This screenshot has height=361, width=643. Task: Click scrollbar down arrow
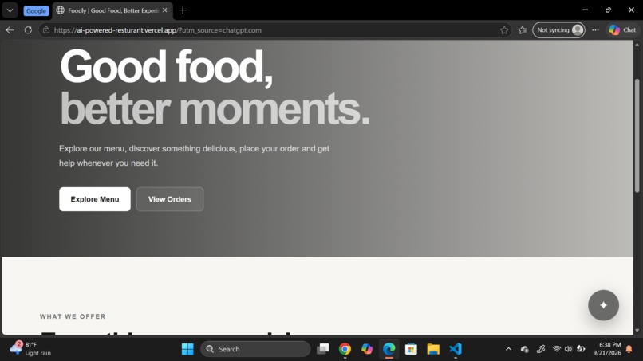point(637,330)
